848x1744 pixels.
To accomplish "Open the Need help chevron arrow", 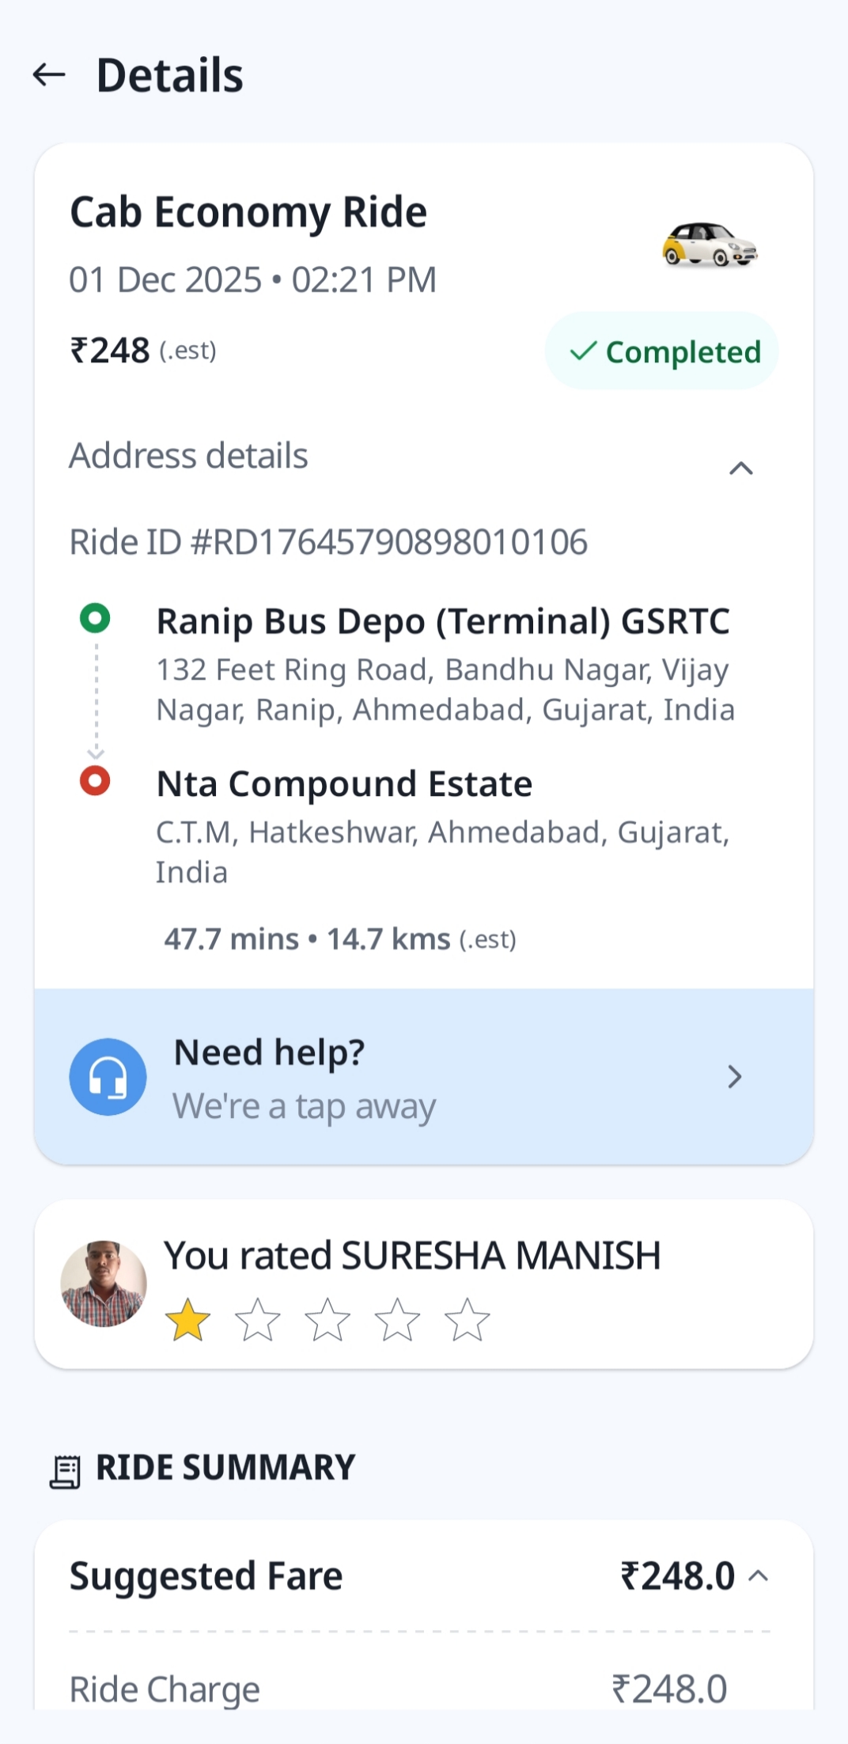I will (x=734, y=1077).
